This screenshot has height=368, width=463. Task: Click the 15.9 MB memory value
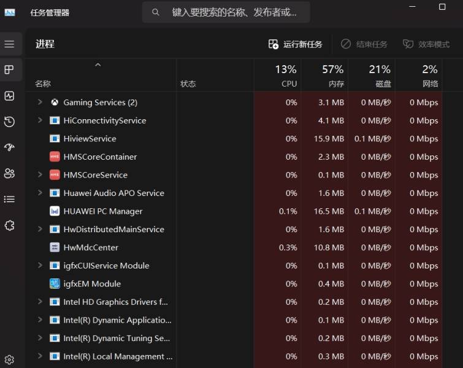coord(329,139)
